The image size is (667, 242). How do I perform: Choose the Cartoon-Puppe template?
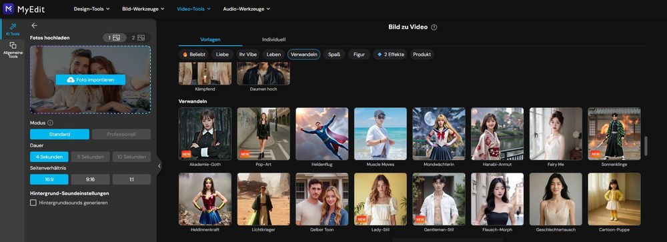(614, 199)
